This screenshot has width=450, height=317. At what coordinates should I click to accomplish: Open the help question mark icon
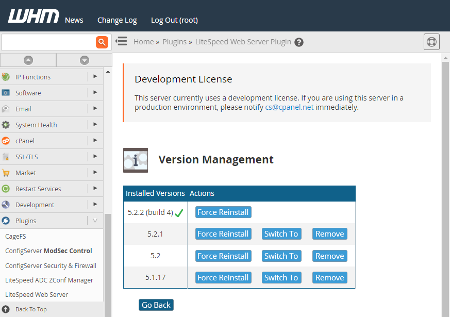point(299,42)
